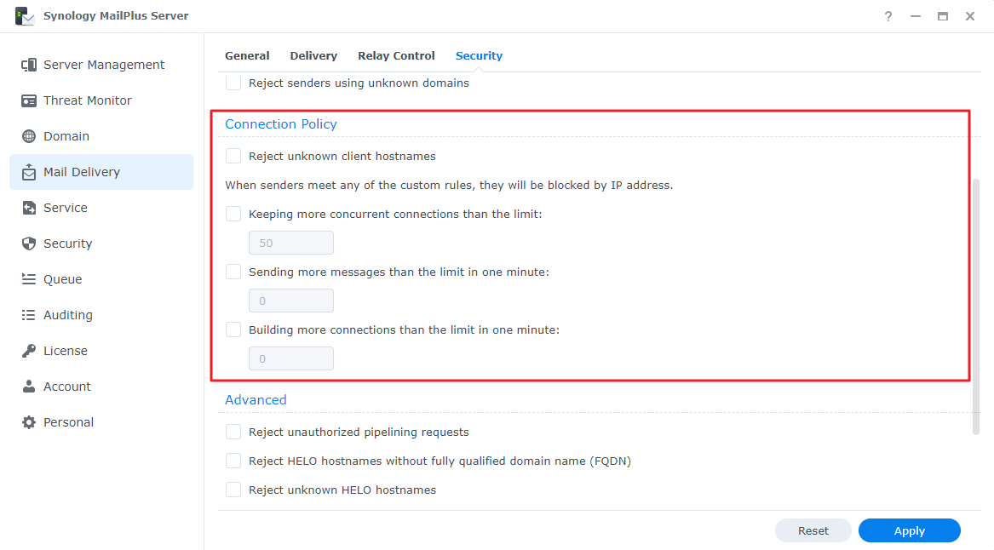This screenshot has height=550, width=994.
Task: Open Personal settings in the sidebar
Action: point(68,421)
